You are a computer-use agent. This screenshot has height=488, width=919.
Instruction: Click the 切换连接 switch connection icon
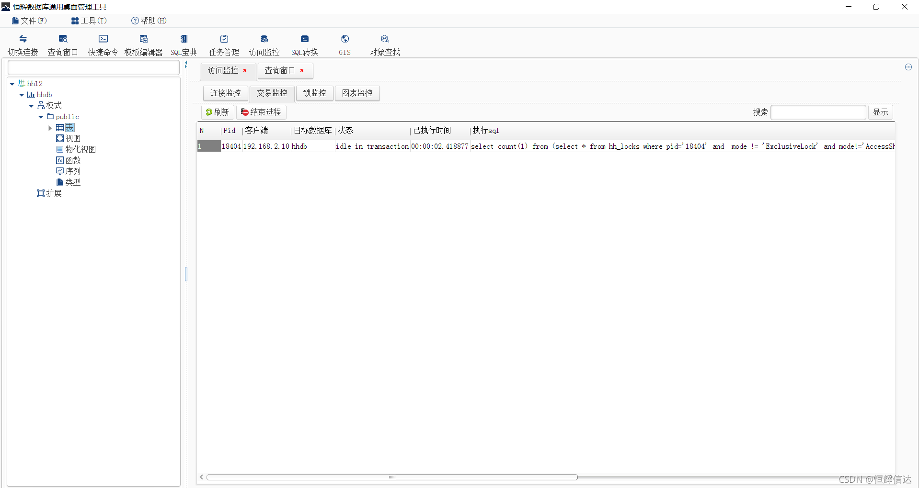[23, 39]
